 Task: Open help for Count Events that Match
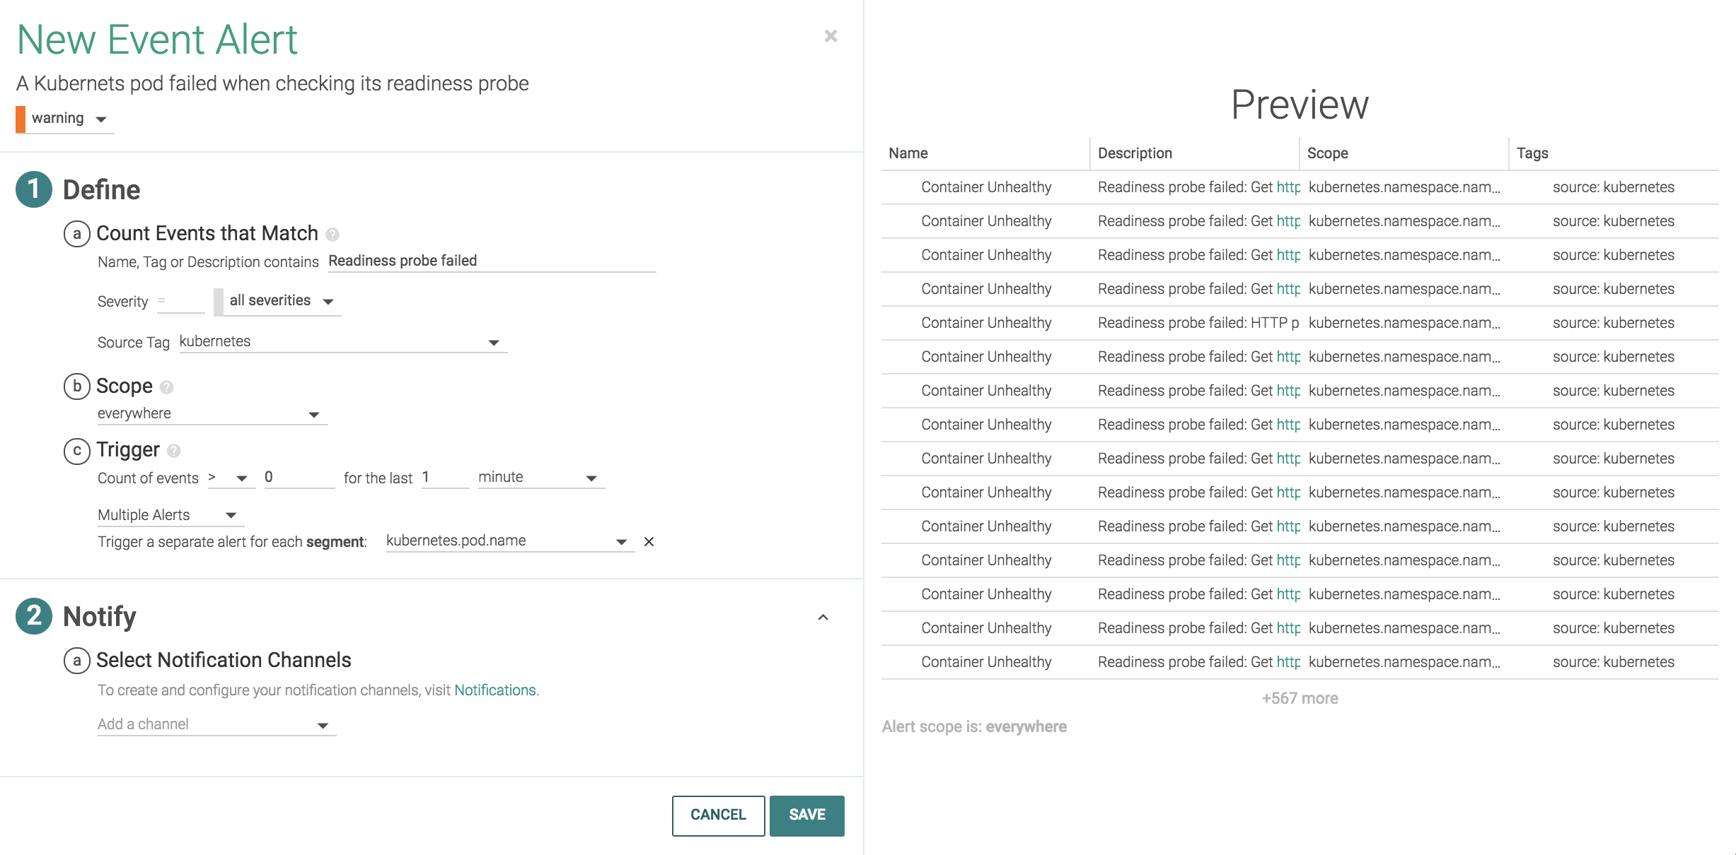point(332,235)
